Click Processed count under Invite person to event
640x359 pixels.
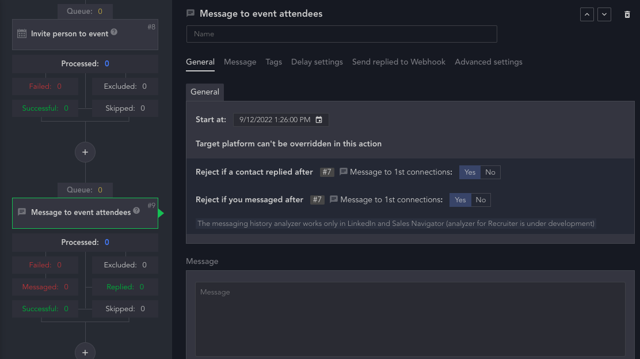[x=85, y=64]
